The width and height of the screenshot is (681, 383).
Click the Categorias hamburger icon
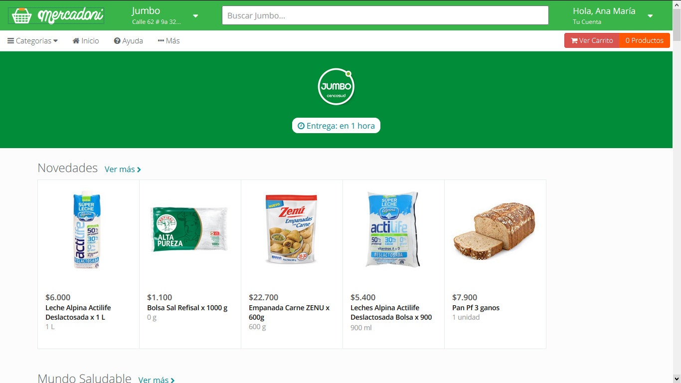[10, 41]
